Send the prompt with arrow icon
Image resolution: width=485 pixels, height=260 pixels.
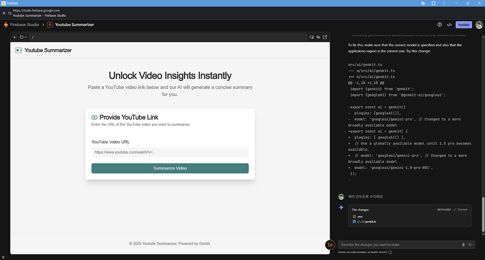tap(471, 244)
